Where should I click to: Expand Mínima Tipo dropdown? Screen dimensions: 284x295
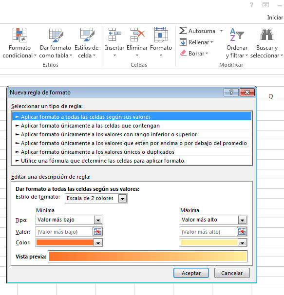(x=98, y=220)
